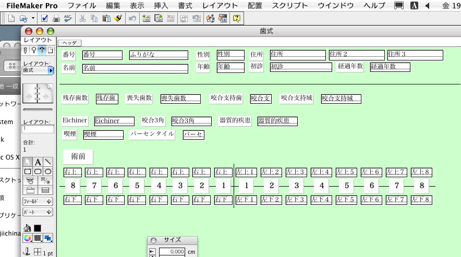Select the 喫煙 field box

tap(103, 134)
